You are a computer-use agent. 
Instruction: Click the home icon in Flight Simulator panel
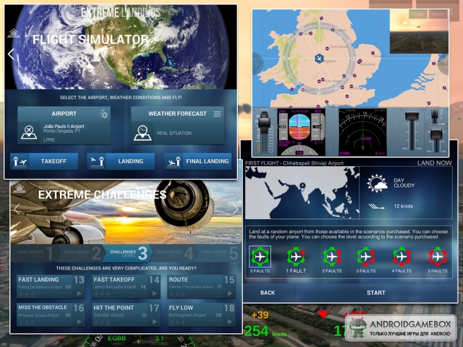coord(13,33)
